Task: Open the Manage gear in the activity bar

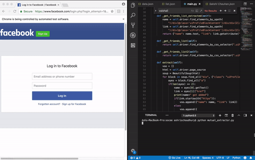Action: click(133, 150)
